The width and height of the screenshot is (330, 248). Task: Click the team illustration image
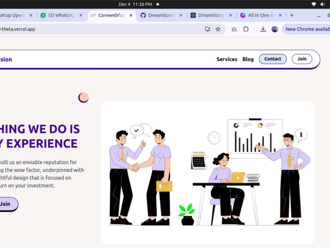tap(208, 173)
